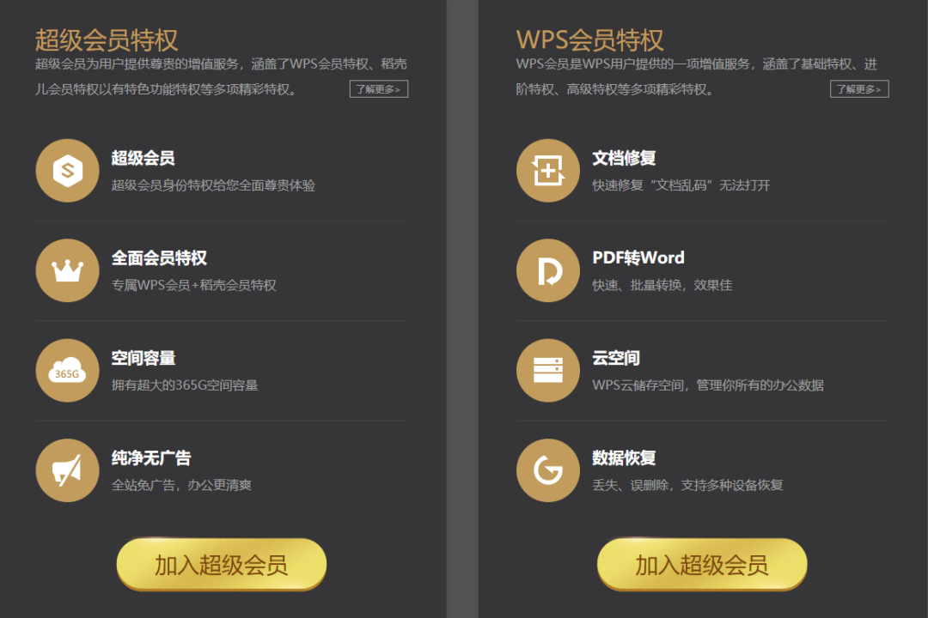Screen dimensions: 928x618
Task: Click text 全站免广告，办公更清爽
Action: [181, 486]
